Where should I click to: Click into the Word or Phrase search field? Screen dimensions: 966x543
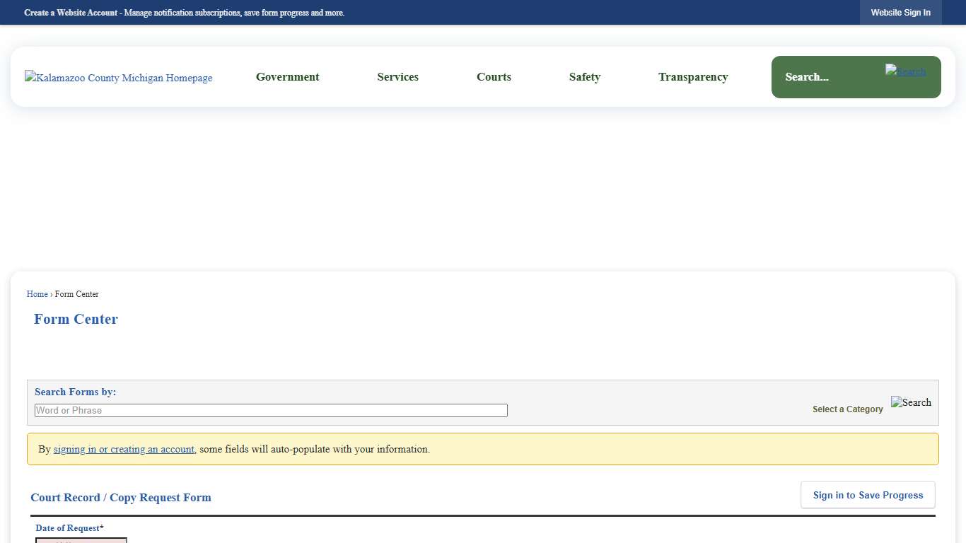pyautogui.click(x=271, y=410)
